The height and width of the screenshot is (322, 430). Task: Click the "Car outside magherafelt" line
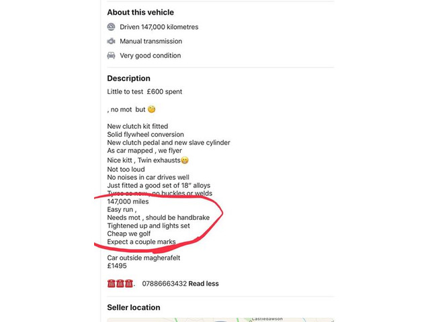[145, 258]
